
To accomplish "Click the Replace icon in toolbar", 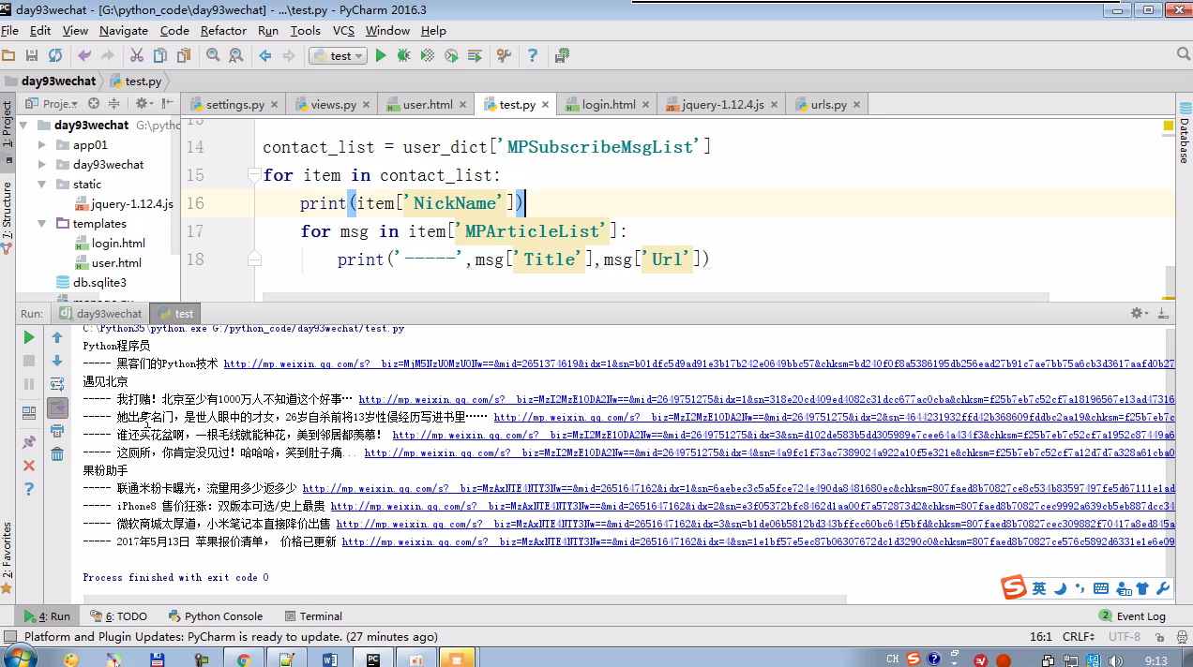I will click(x=236, y=56).
